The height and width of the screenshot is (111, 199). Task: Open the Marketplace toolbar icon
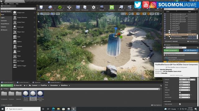(x=85, y=7)
